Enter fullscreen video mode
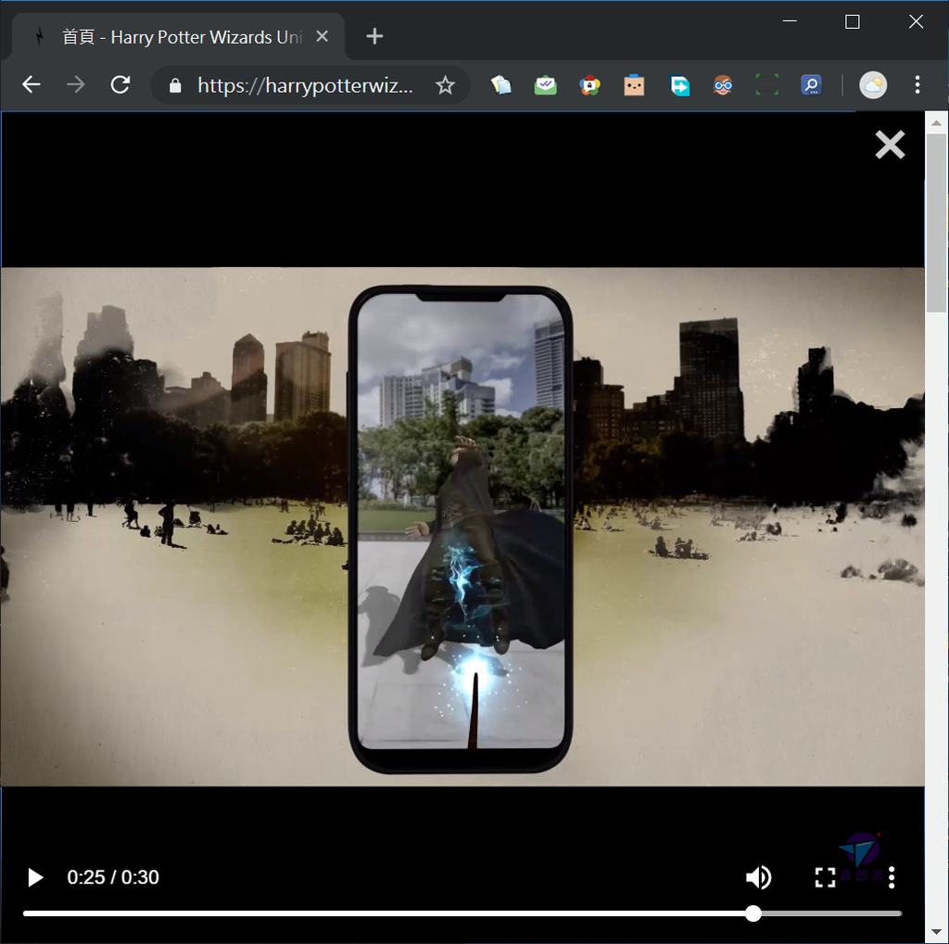Screen dimensions: 949x944 point(825,877)
